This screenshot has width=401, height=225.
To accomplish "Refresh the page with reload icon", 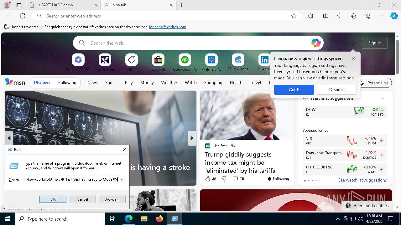I will pos(23,16).
